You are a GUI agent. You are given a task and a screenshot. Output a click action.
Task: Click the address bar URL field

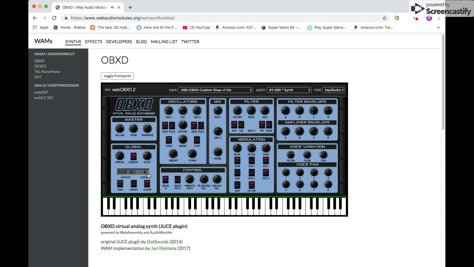click(x=222, y=18)
